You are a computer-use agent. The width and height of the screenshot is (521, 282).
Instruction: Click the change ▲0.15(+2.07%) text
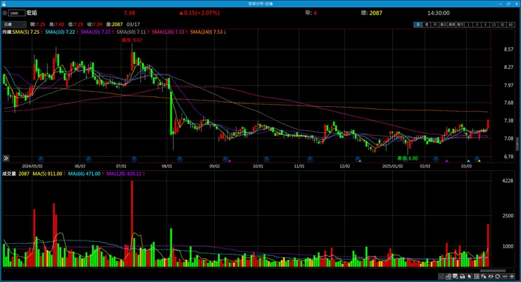pyautogui.click(x=199, y=13)
